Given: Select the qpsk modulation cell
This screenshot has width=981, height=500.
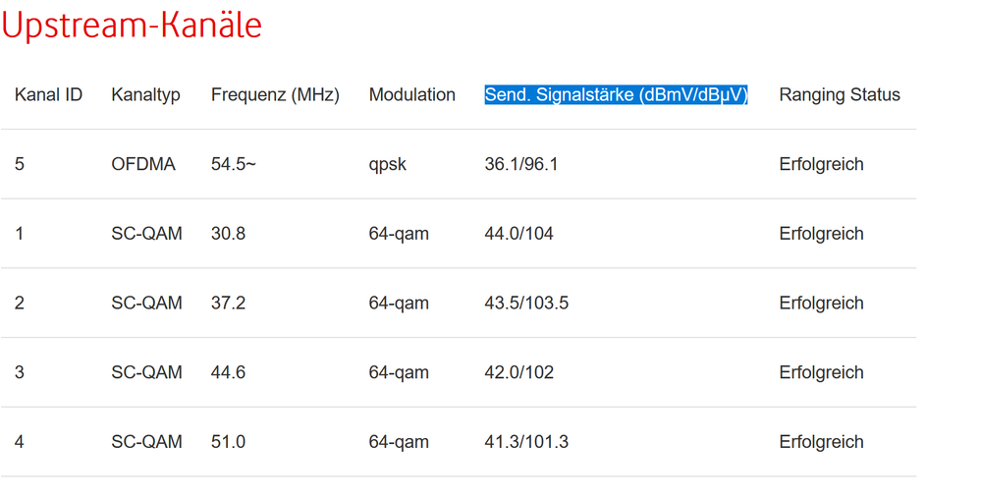Looking at the screenshot, I should pyautogui.click(x=387, y=164).
